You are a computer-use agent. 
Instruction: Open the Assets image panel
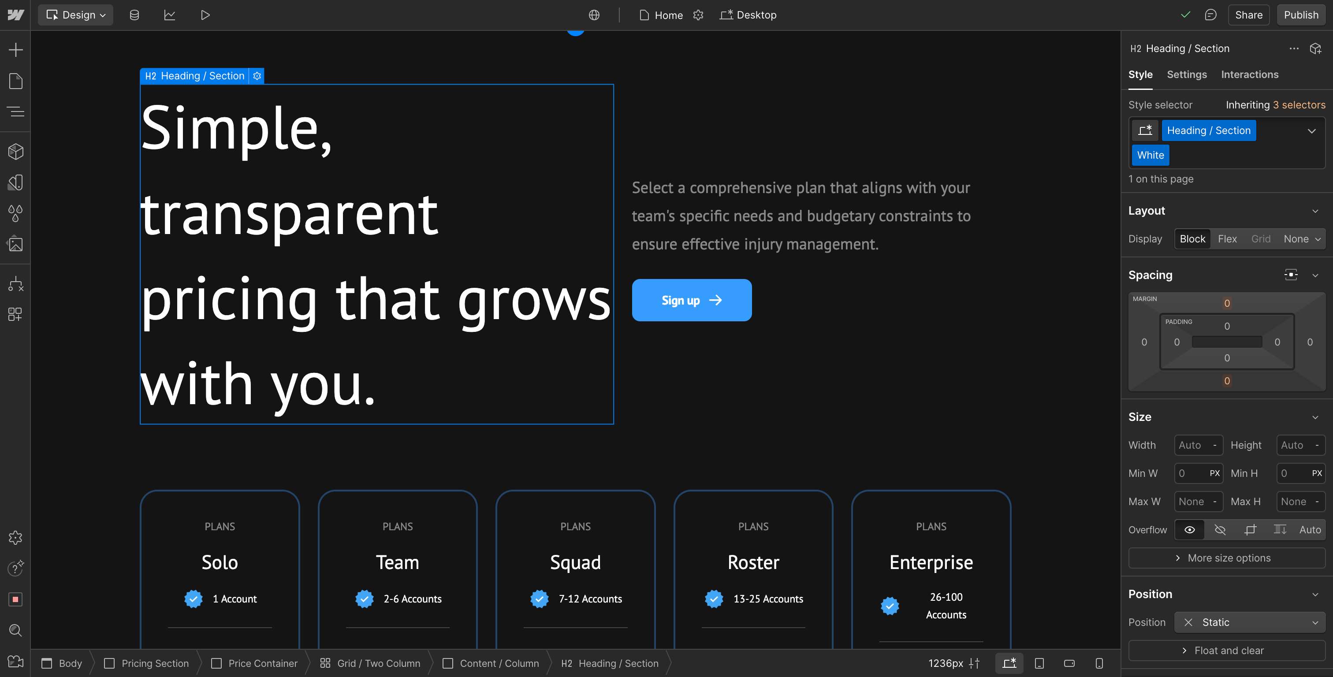coord(15,244)
